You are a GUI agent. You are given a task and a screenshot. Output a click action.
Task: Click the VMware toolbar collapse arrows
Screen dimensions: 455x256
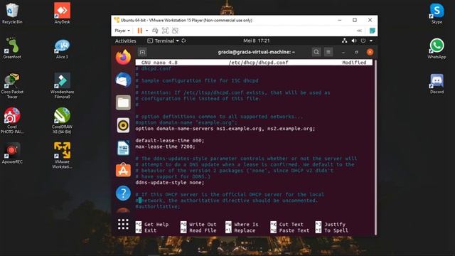point(359,31)
